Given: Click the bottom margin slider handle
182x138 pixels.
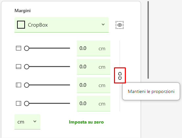Looking at the screenshot, I should pyautogui.click(x=27, y=67).
